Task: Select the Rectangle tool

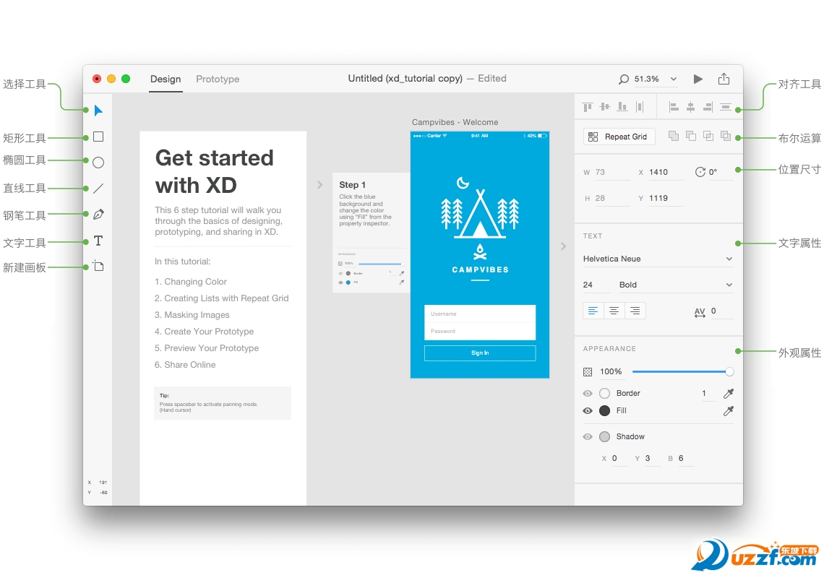Action: pos(98,137)
